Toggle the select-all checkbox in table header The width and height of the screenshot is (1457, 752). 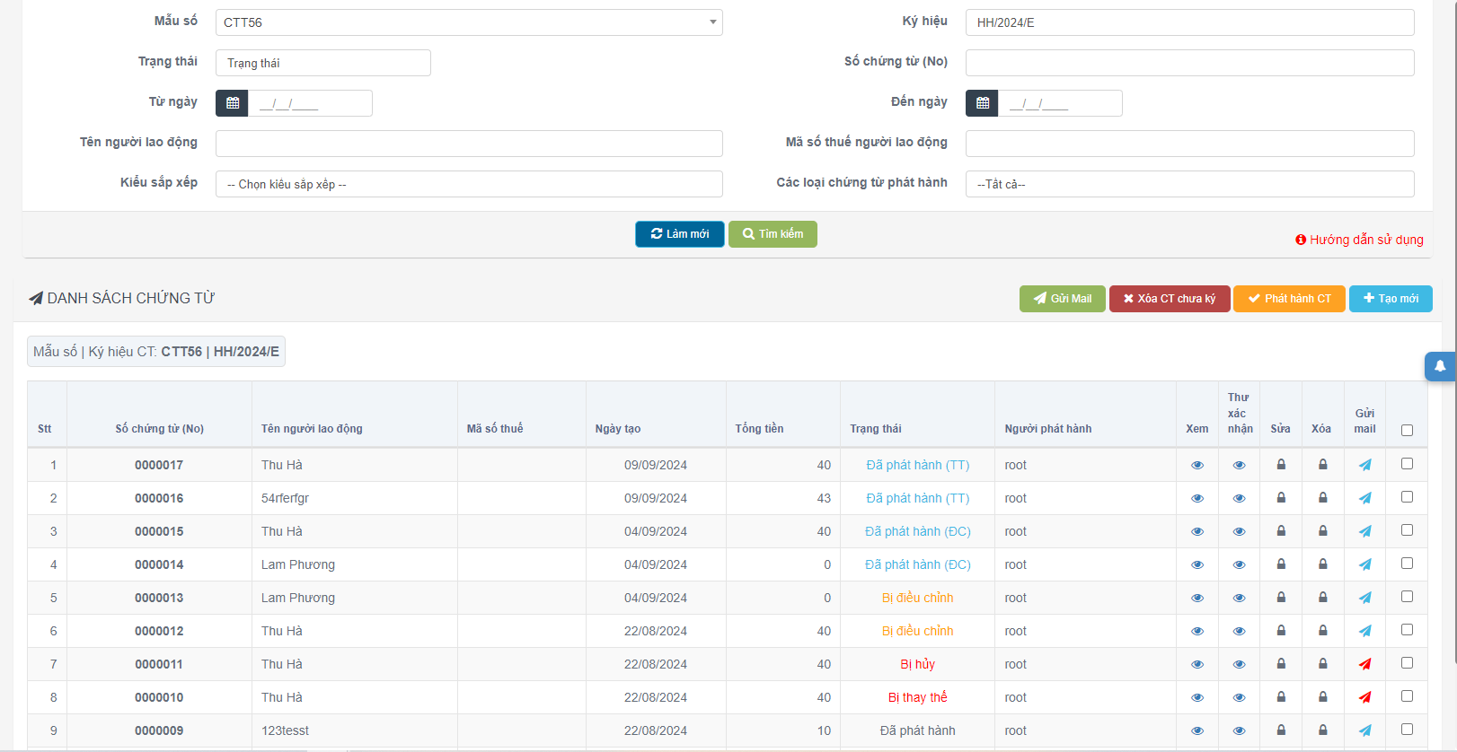(1407, 431)
